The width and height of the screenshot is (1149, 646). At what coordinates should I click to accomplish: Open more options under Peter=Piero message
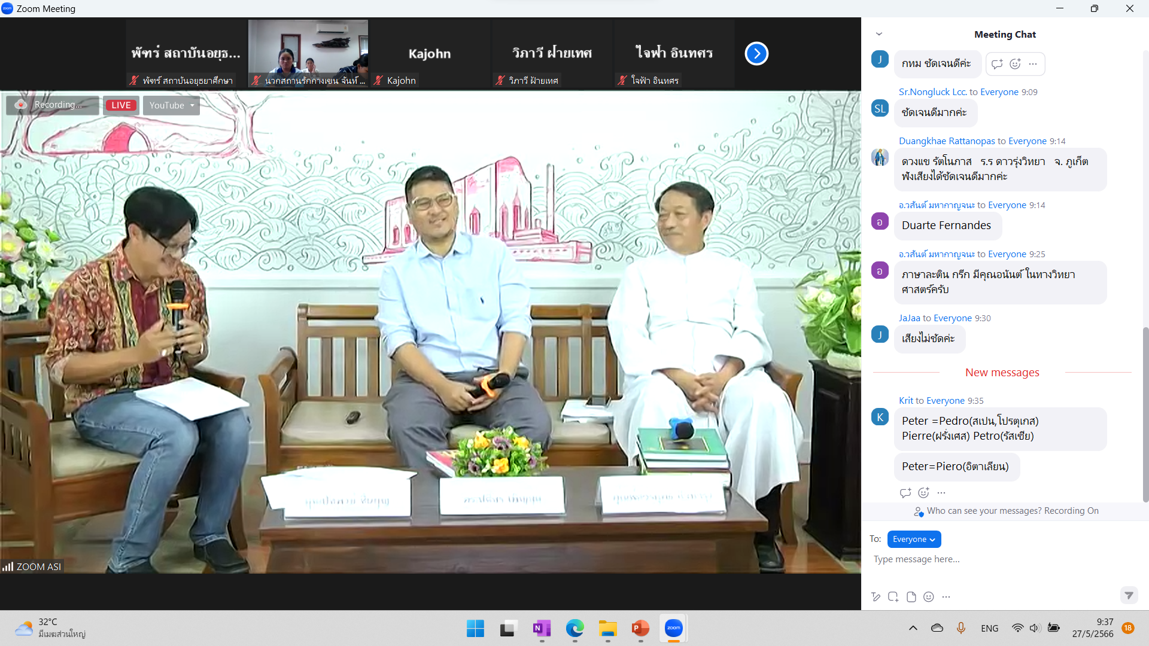pos(941,493)
